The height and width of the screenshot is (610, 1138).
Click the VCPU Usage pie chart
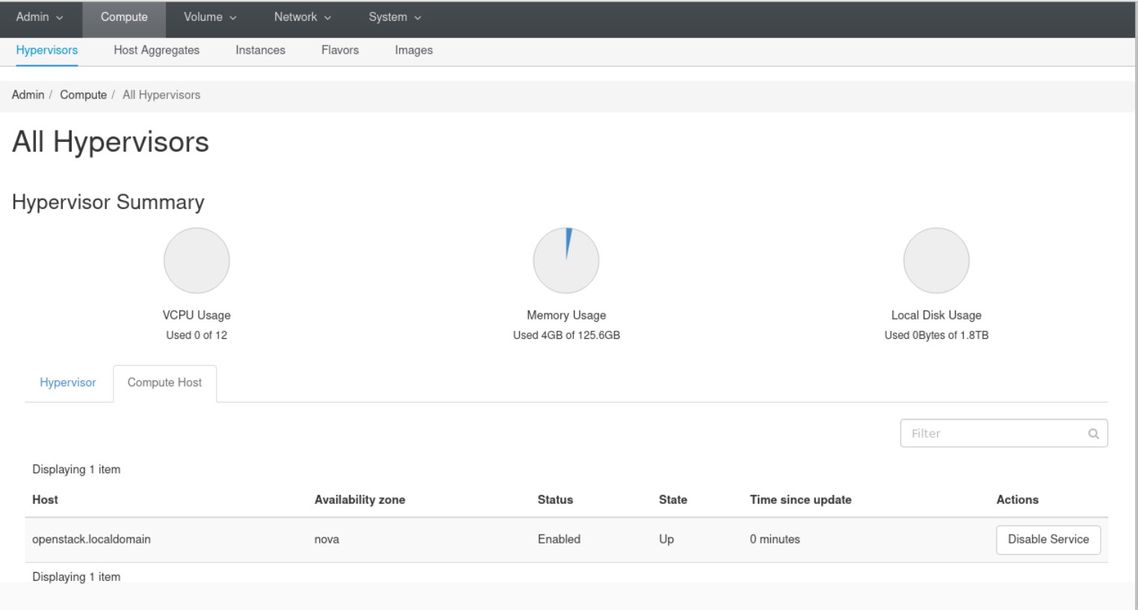197,260
